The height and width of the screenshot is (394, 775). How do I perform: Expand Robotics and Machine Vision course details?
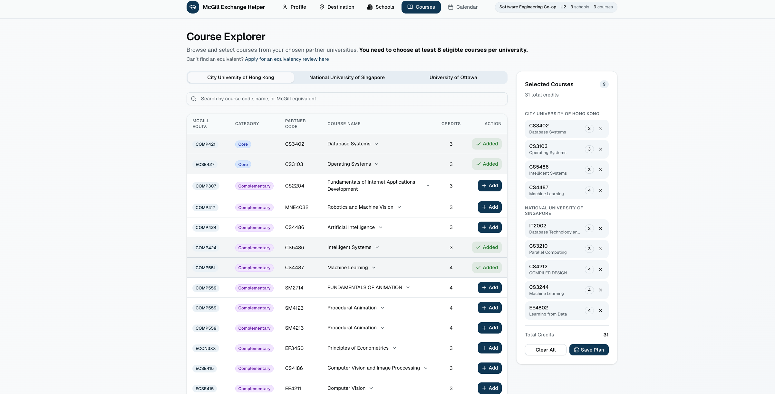[399, 207]
